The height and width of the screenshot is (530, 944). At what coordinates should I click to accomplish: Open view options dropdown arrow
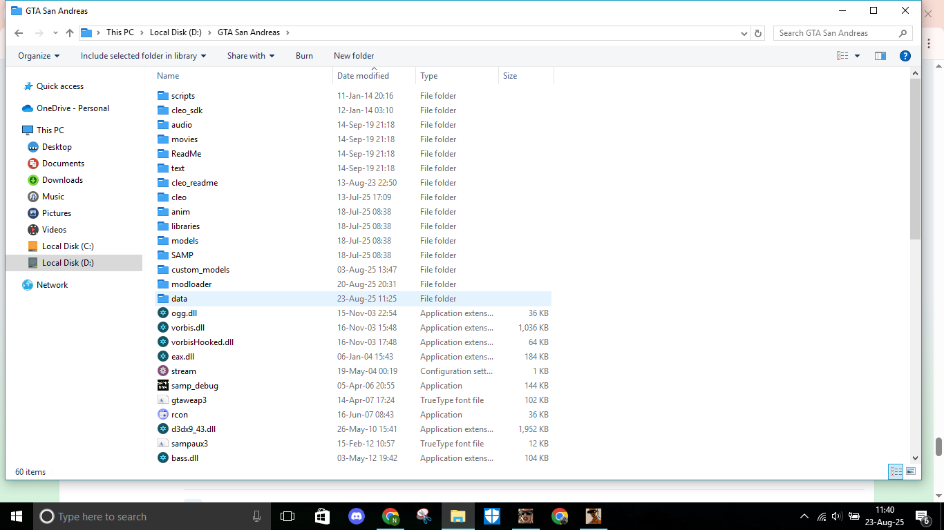pos(858,56)
